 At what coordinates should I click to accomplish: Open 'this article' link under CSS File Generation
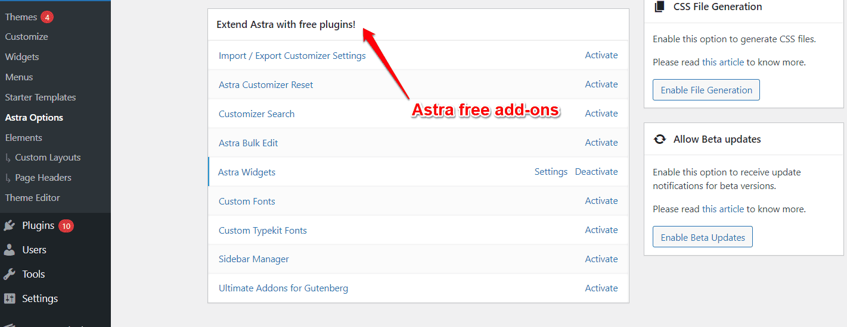723,62
